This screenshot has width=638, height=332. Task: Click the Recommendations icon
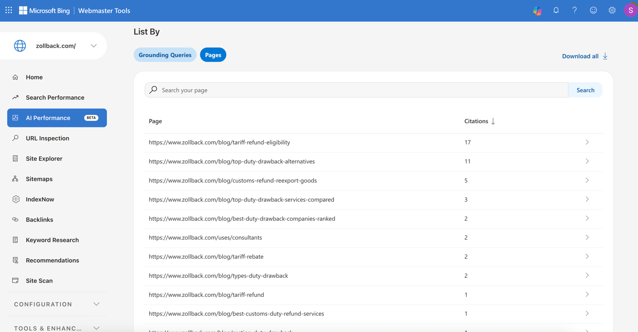click(15, 260)
